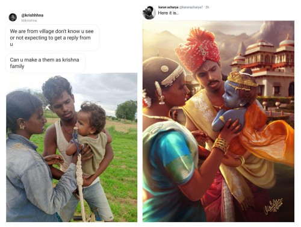The height and width of the screenshot is (227, 301).
Task: Click baby Krishna's golden crown
Action: point(242,81)
